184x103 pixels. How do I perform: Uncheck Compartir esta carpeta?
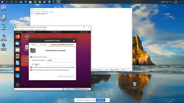click(x=31, y=57)
